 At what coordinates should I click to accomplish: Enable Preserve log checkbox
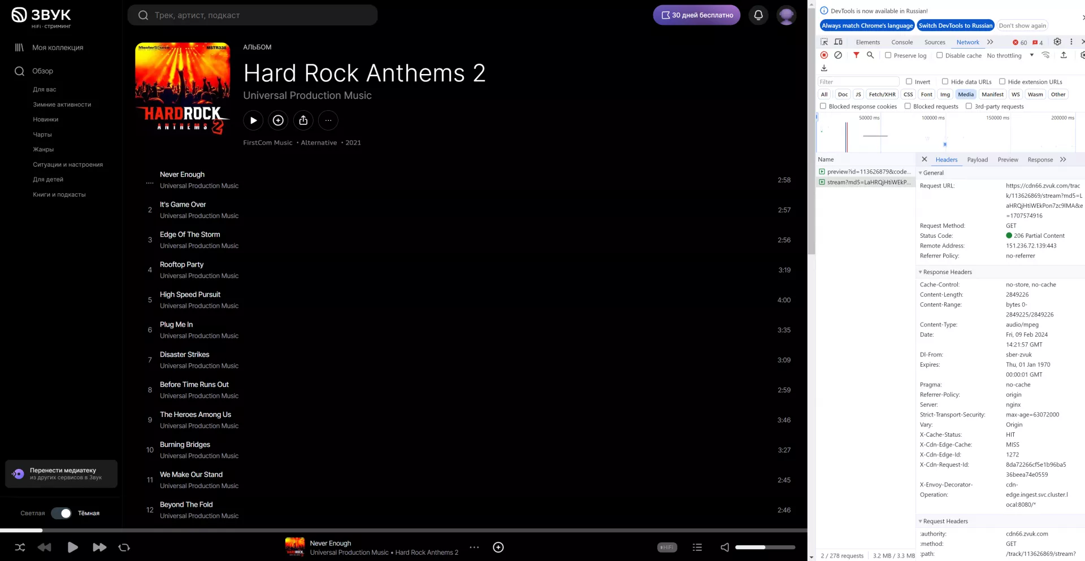888,55
